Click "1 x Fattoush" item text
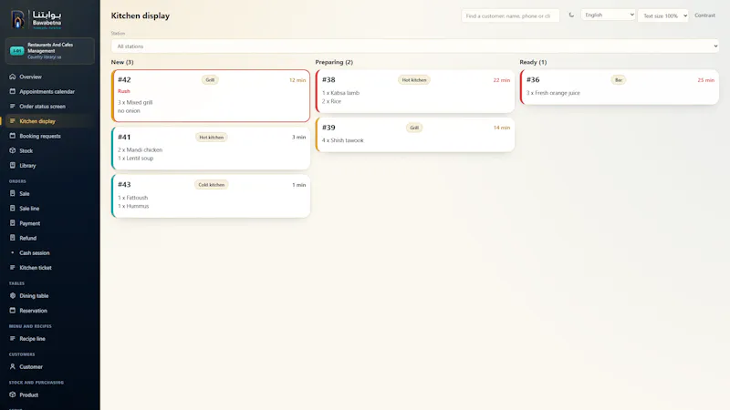The height and width of the screenshot is (410, 730). coord(132,198)
